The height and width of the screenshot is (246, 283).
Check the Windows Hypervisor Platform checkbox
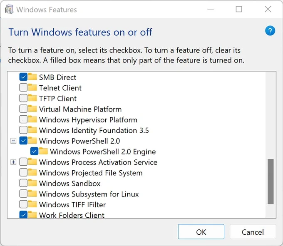pyautogui.click(x=23, y=119)
